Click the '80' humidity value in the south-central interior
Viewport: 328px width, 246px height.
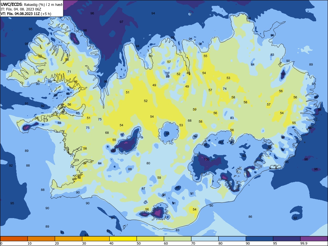(x=148, y=163)
